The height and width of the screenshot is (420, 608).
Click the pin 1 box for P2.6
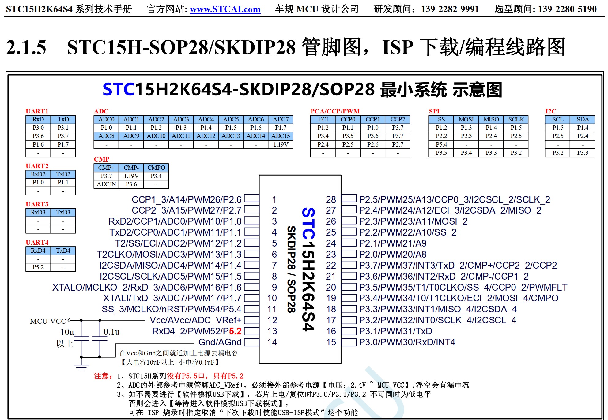pyautogui.click(x=251, y=199)
